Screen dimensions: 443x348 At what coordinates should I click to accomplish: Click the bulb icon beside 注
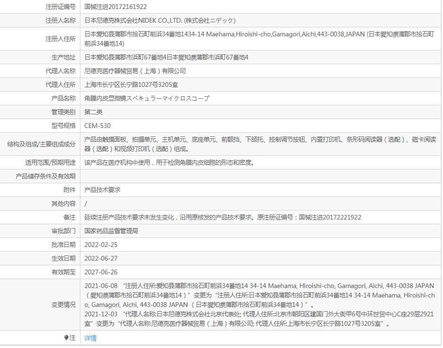coord(66,338)
